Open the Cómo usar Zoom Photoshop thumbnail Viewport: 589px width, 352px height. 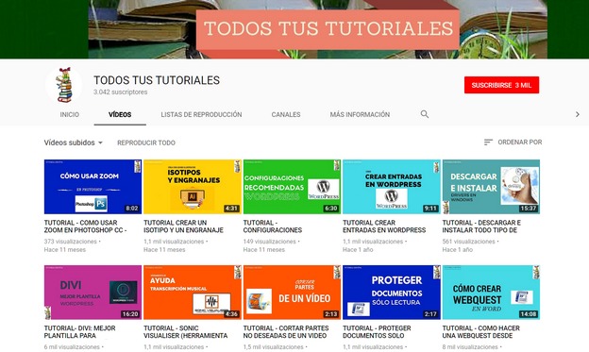coord(93,187)
